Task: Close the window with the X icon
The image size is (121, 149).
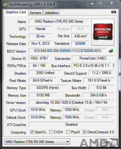Action: 112,3
